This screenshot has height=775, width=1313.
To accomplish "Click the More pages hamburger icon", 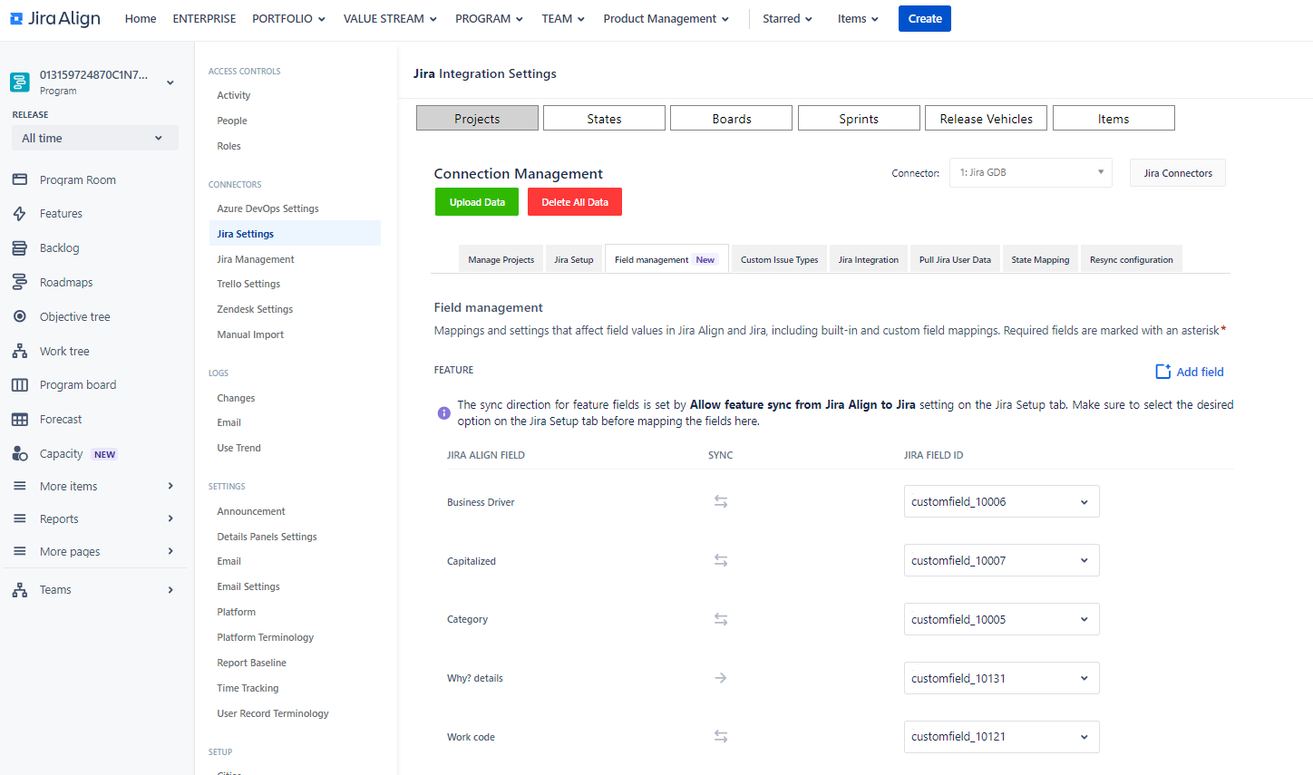I will [x=20, y=551].
